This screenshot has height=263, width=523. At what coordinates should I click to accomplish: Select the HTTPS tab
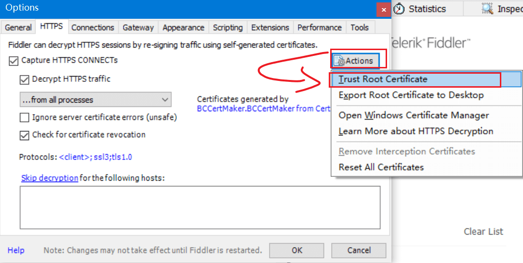click(52, 26)
